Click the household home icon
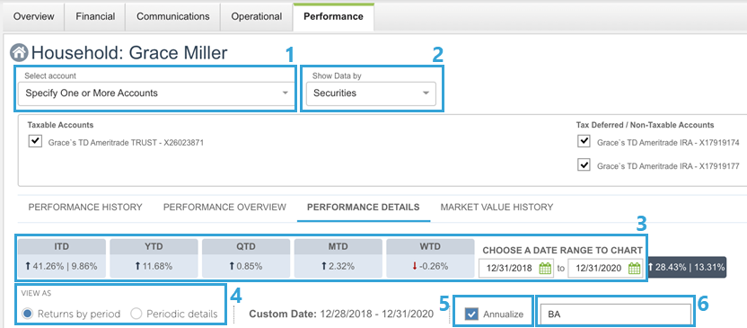 (19, 52)
